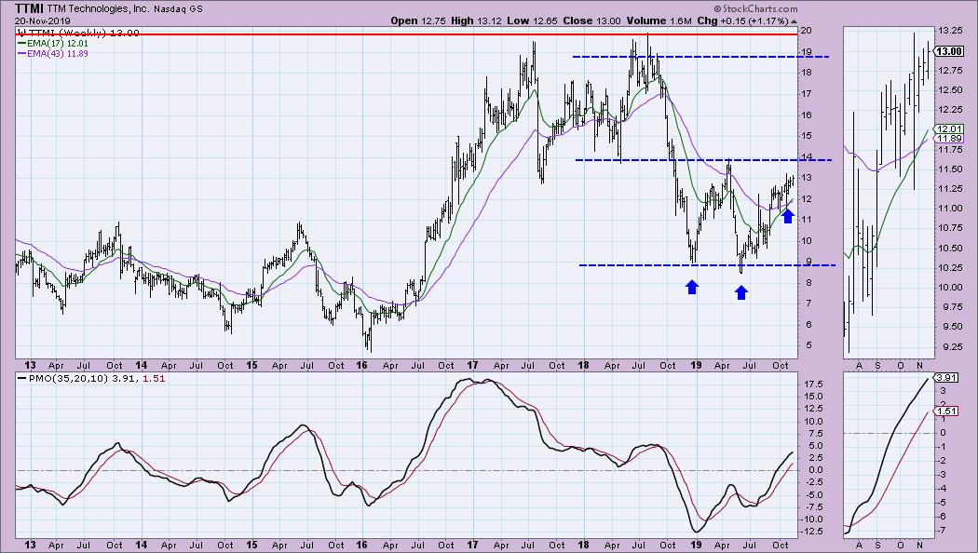Click the Close 13.00 value in header
Image resolution: width=978 pixels, height=553 pixels.
pos(591,20)
